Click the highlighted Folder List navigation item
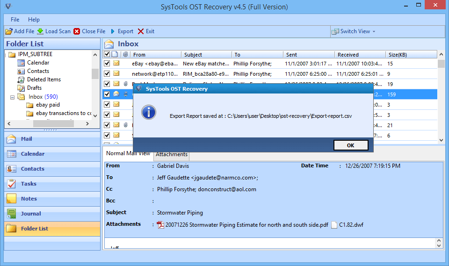Image resolution: width=449 pixels, height=266 pixels. pos(52,229)
